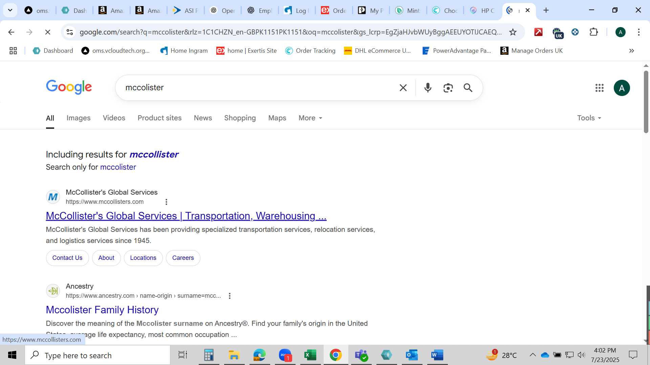
Task: Open the Manage Orders UK bookmark
Action: coord(532,51)
